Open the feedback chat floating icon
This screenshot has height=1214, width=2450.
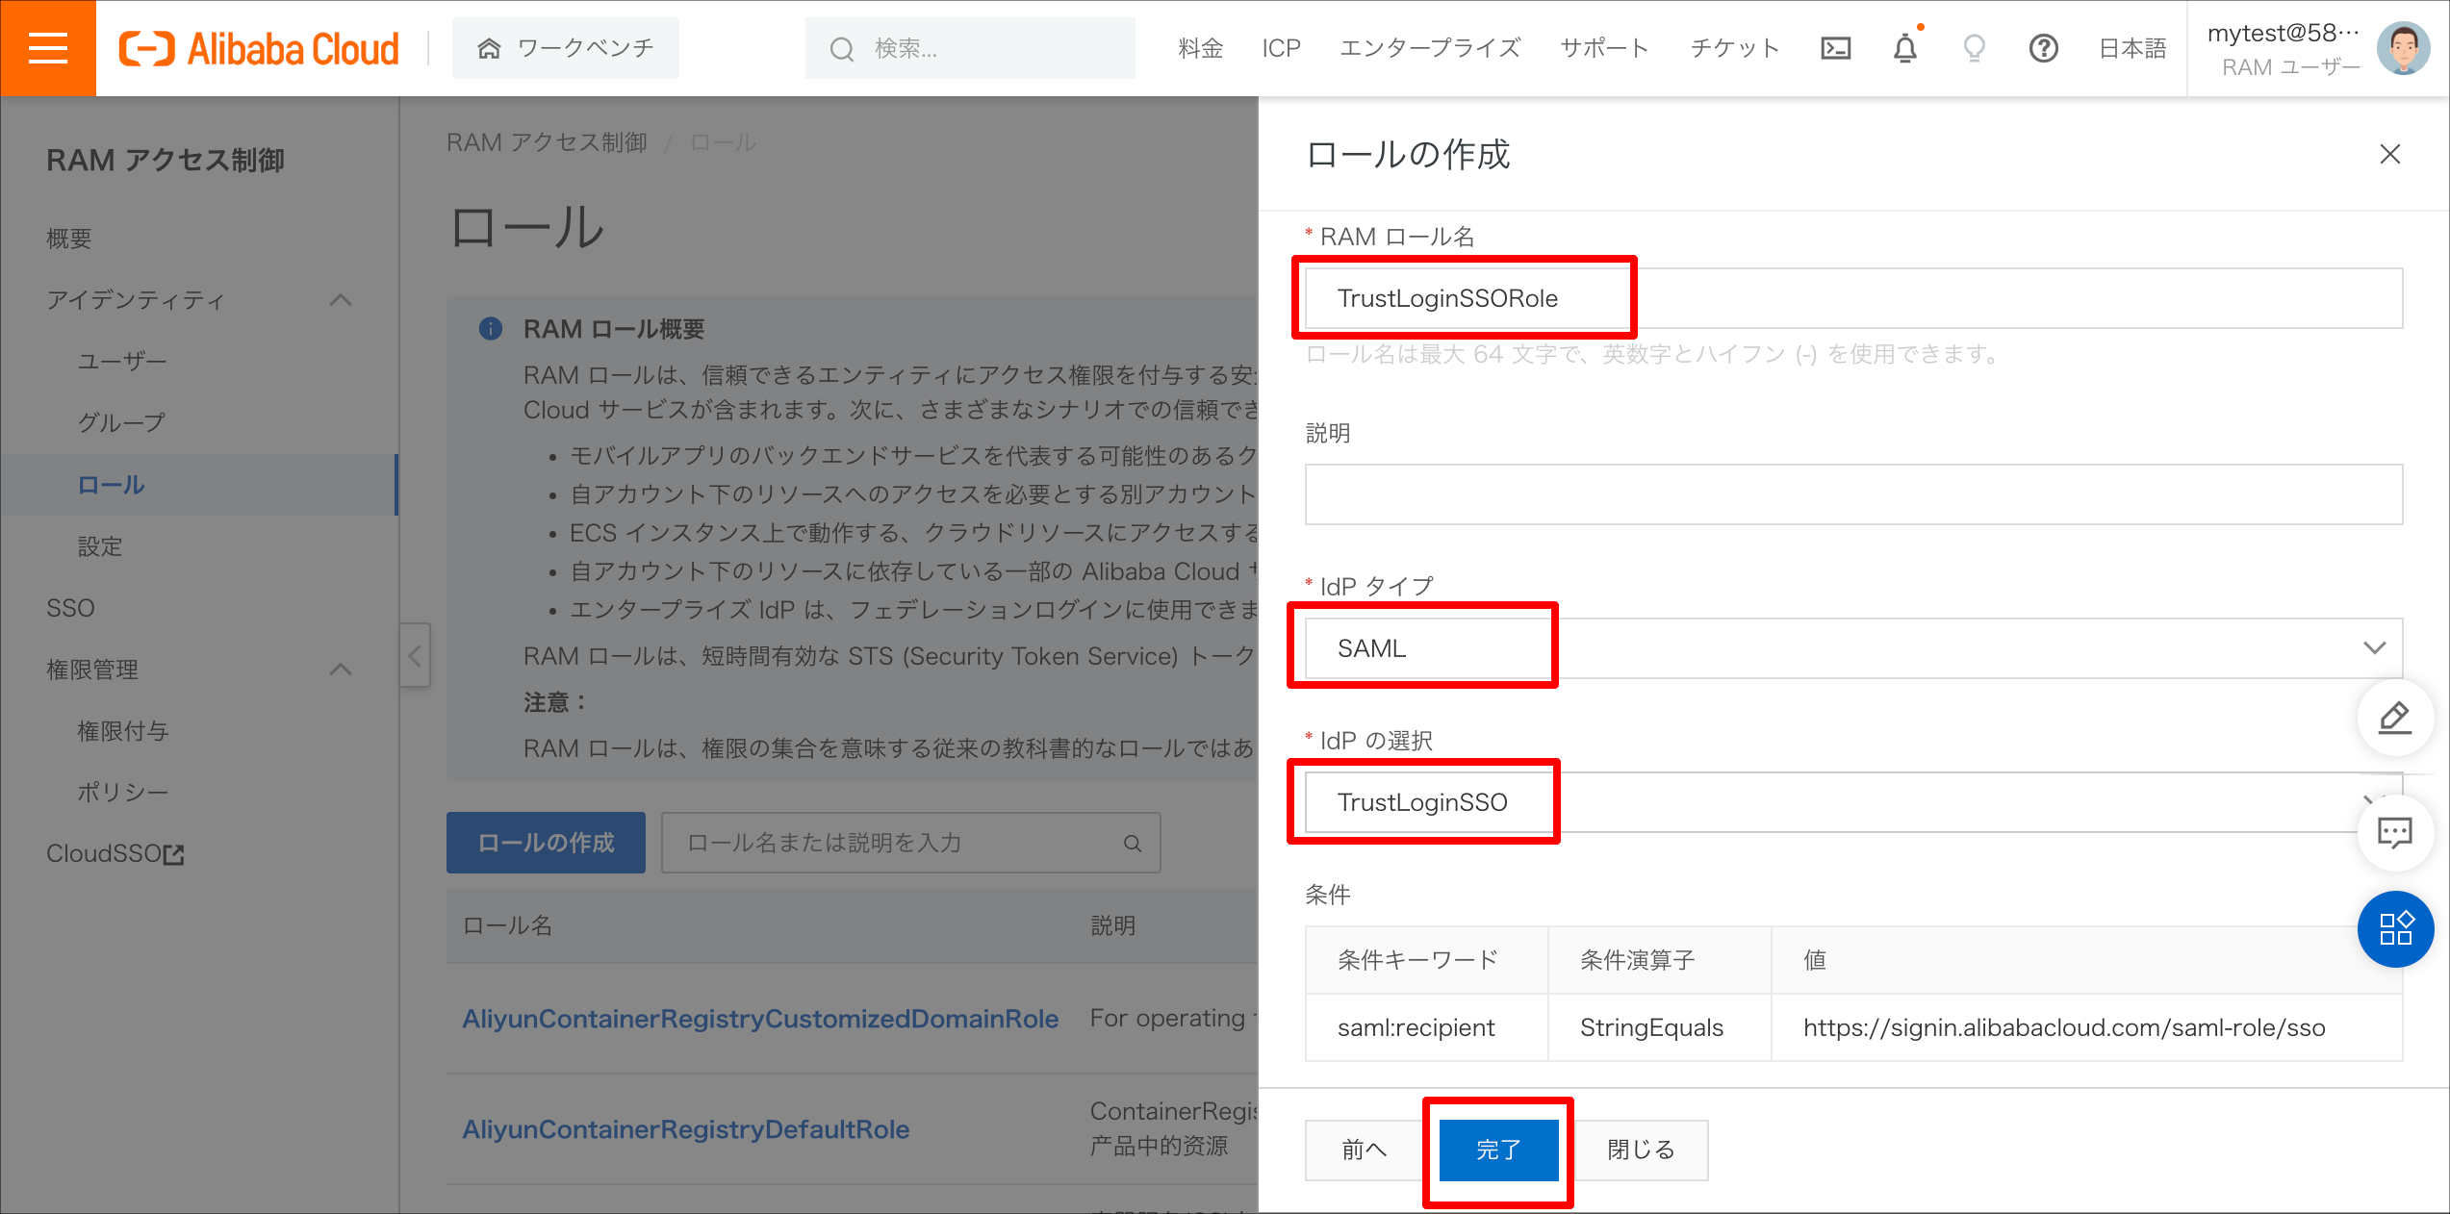[2395, 833]
